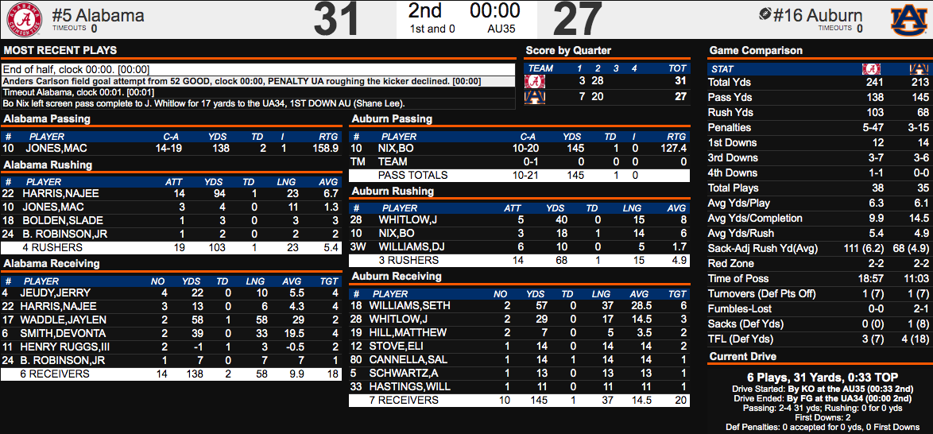933x434 pixels.
Task: Open the Current Drive section heading
Action: coord(743,356)
